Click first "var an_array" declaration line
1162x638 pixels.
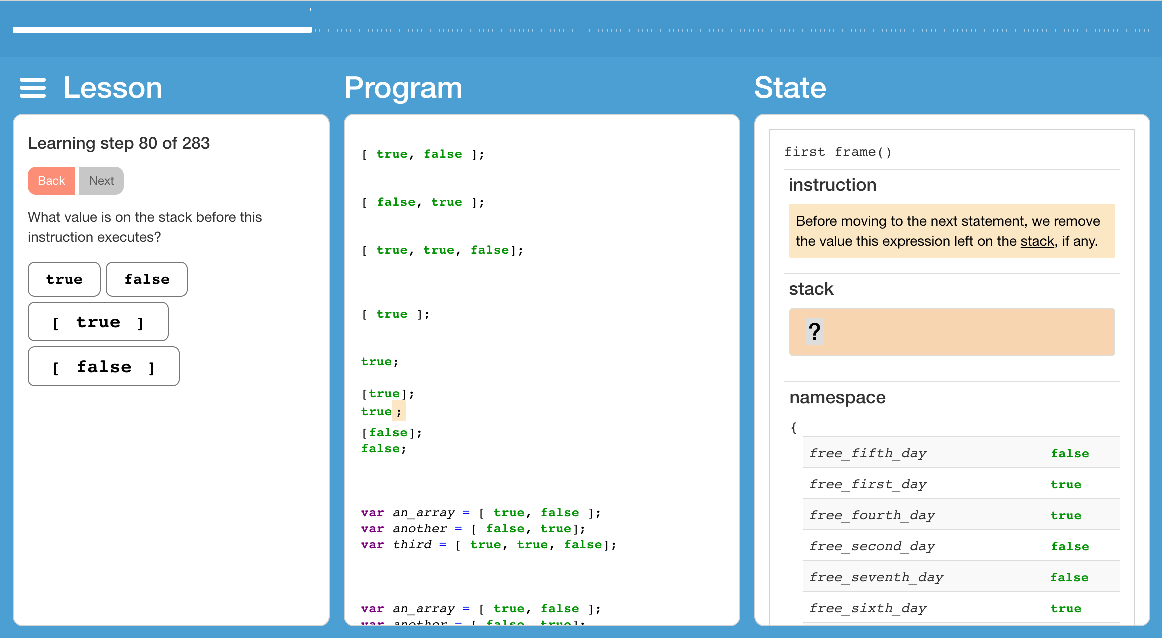point(481,513)
